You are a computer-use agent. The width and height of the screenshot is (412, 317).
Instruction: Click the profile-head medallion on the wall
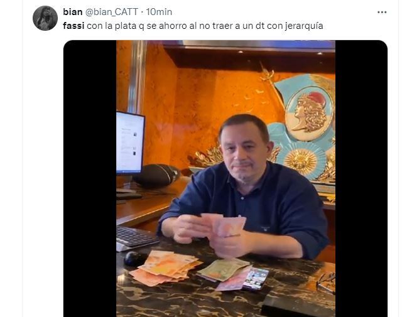point(310,114)
